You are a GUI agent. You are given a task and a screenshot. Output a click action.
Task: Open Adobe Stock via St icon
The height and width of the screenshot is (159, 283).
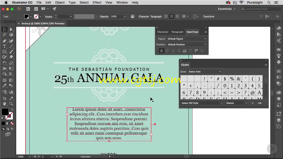click(36, 9)
